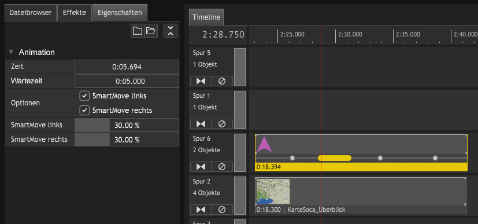Edit the Zeit value 0:05.694

tap(127, 67)
